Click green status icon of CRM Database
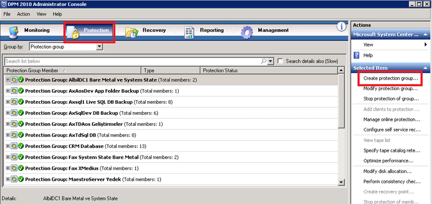 pos(21,146)
